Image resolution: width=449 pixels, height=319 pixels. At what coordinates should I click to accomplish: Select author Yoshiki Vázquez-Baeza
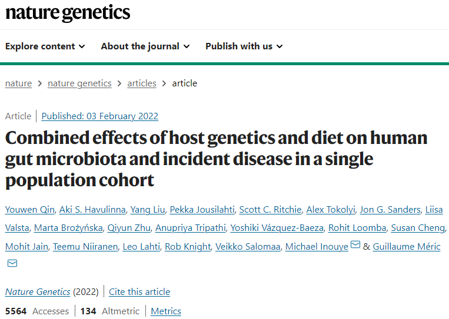point(277,228)
